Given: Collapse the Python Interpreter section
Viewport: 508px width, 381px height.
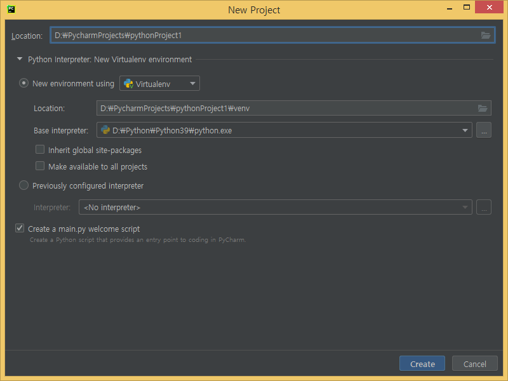Looking at the screenshot, I should 20,59.
